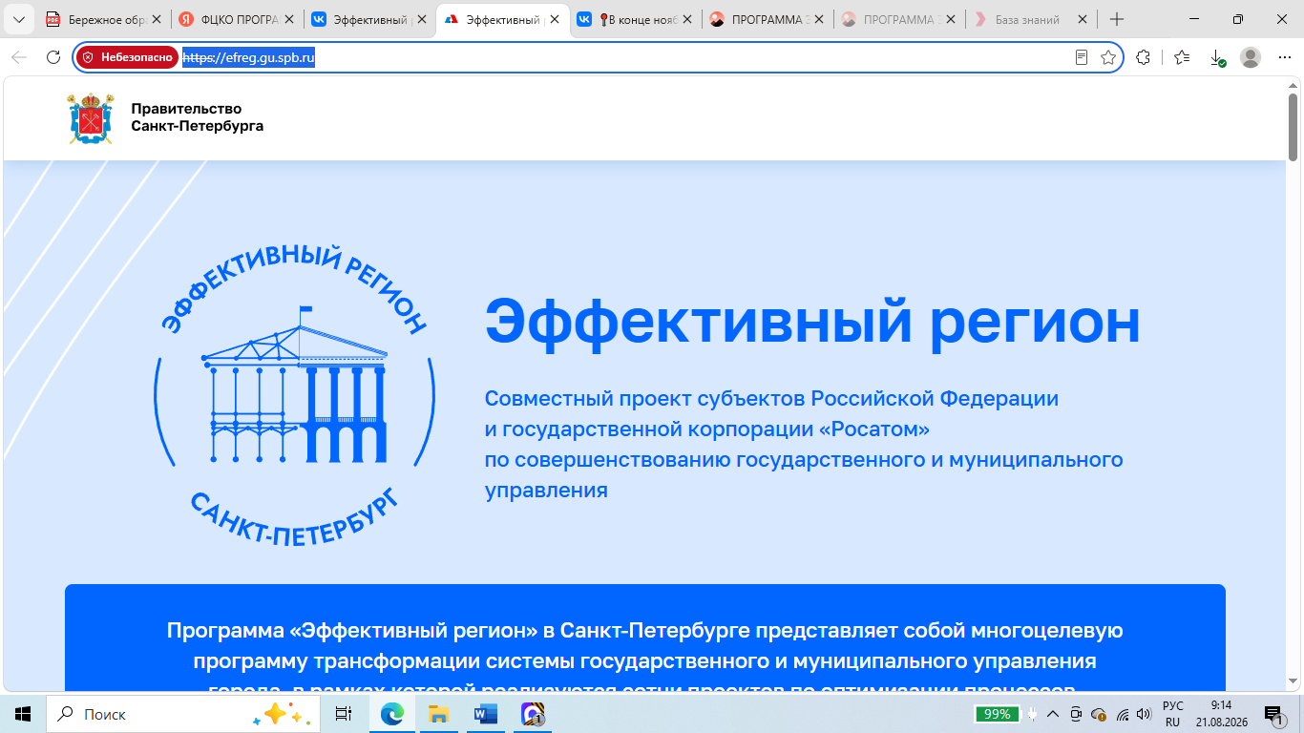Show hidden system tray icons

1054,714
